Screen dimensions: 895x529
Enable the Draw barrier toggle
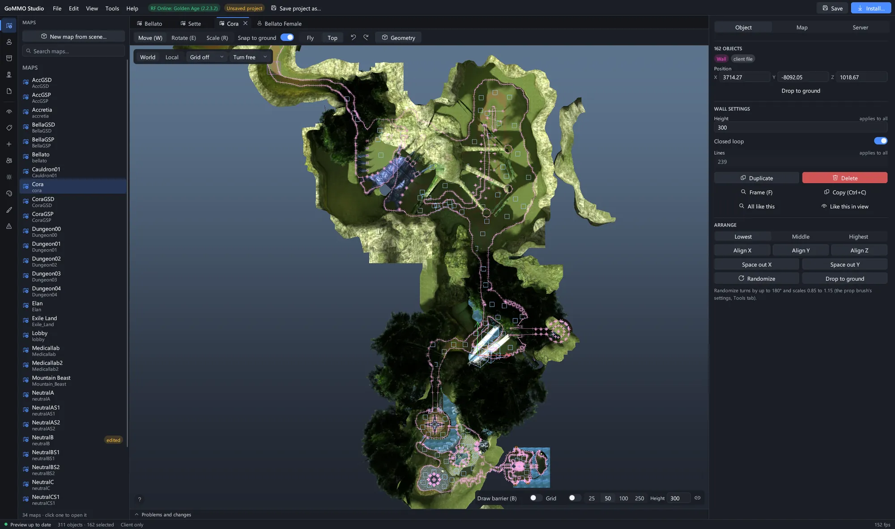click(x=533, y=498)
